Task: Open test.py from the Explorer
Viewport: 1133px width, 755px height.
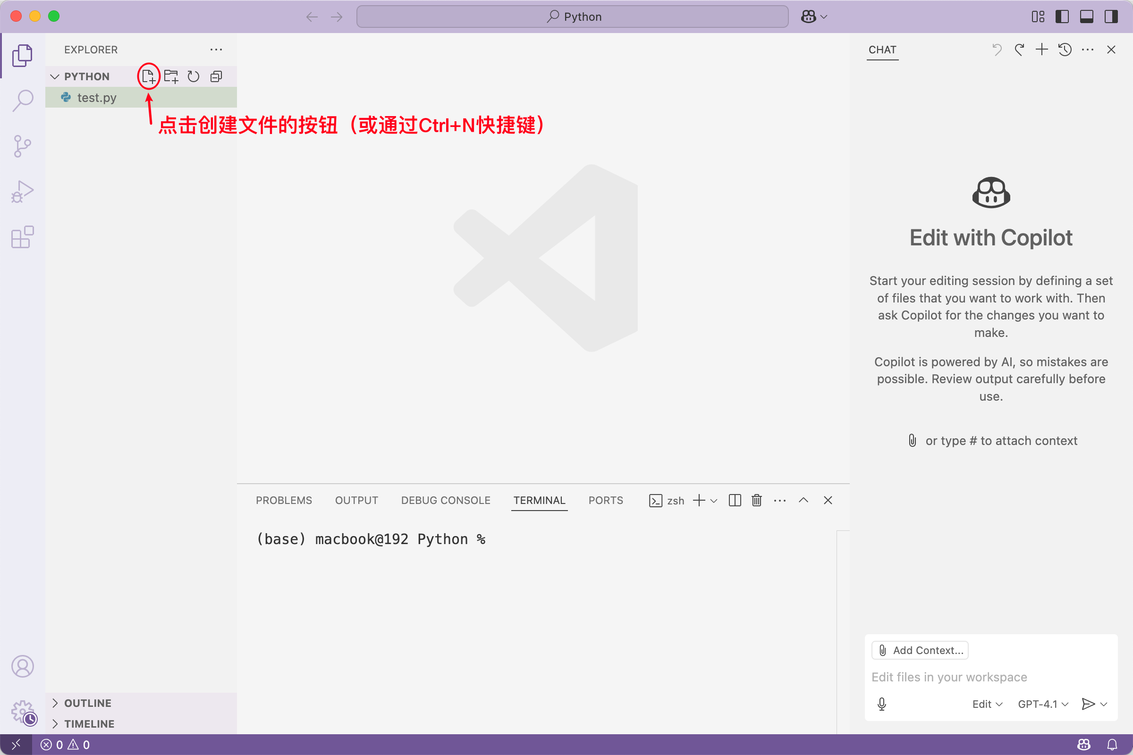Action: click(x=96, y=97)
